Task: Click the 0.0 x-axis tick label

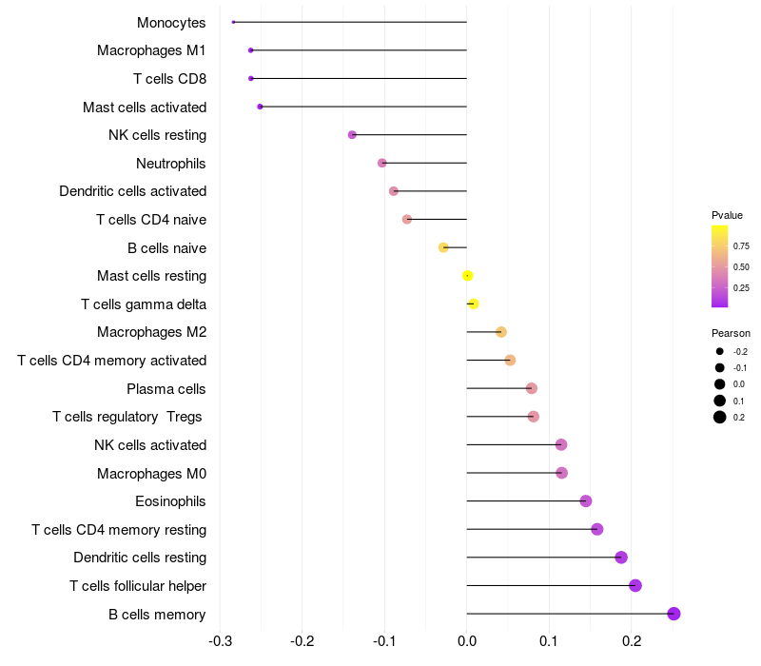Action: 467,641
